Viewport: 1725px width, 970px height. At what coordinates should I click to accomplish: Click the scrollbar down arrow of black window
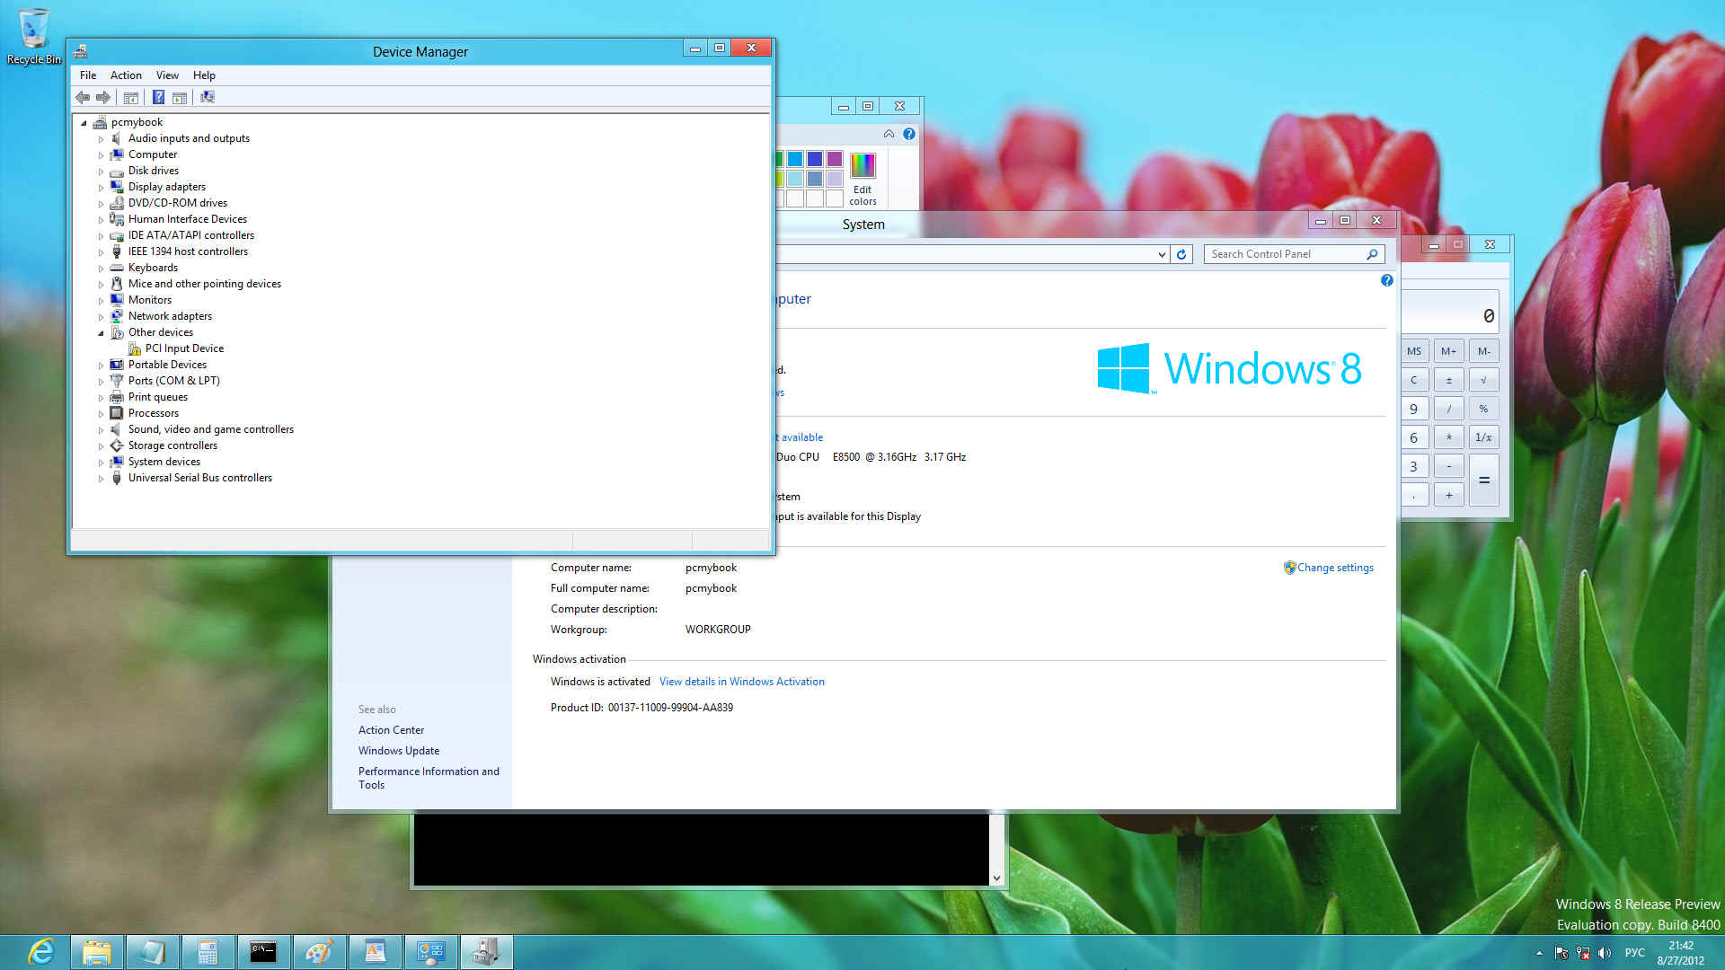pyautogui.click(x=996, y=878)
